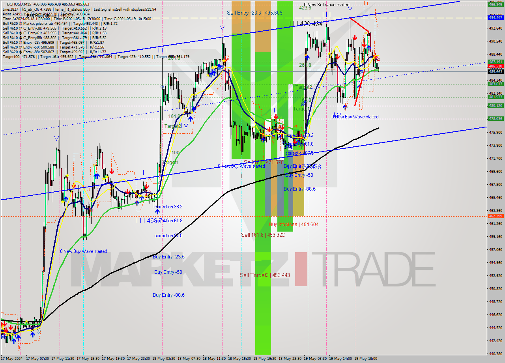Click the 'Buy Stoploss | 461.604' label
The image size is (505, 363).
coord(294,224)
